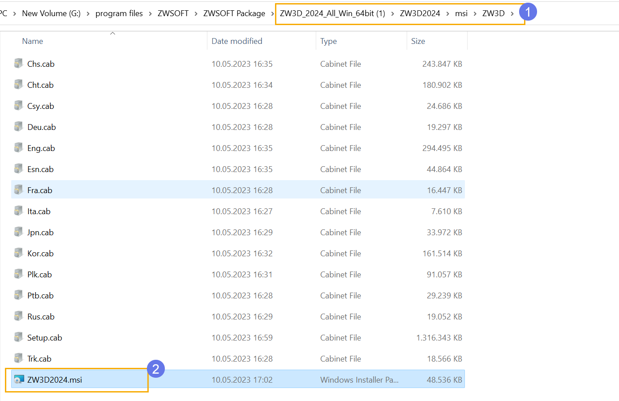Select the Trk.cab file icon

pos(18,358)
